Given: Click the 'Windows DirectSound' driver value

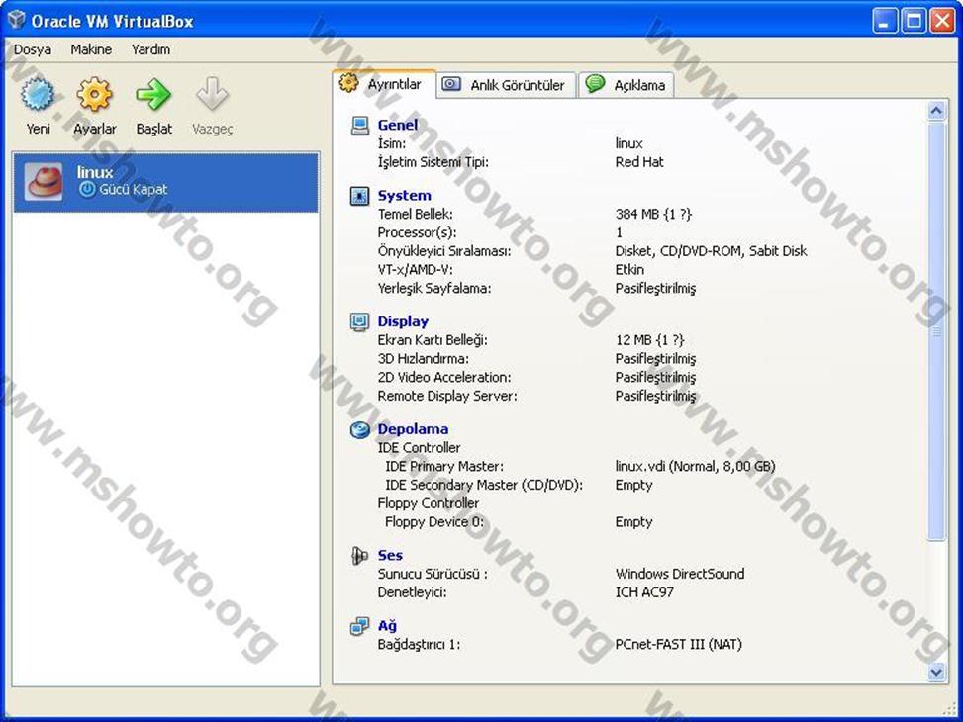Looking at the screenshot, I should click(x=680, y=574).
